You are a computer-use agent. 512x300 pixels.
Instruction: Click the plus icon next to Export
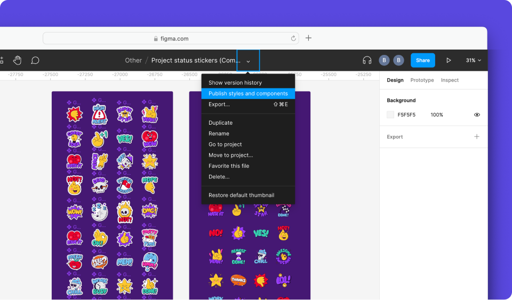tap(477, 137)
